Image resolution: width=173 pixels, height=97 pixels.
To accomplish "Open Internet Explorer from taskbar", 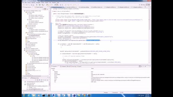I will point(29,95).
